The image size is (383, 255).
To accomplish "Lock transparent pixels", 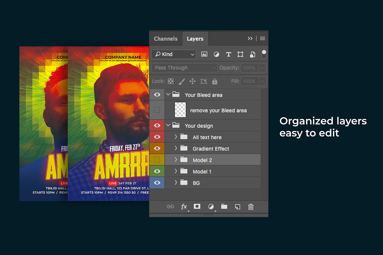I will (x=171, y=81).
